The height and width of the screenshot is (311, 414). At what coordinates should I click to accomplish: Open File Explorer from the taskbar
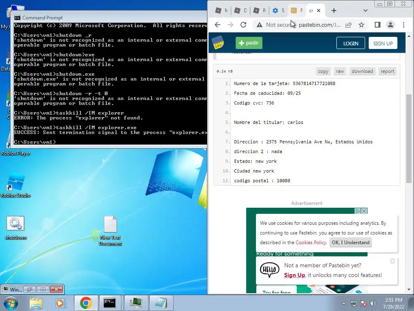point(36,303)
